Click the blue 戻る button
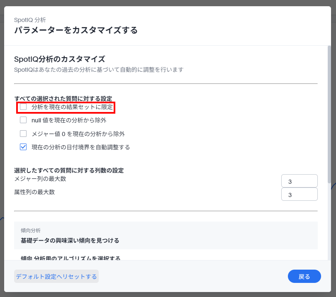Image resolution: width=336 pixels, height=297 pixels. pyautogui.click(x=304, y=276)
